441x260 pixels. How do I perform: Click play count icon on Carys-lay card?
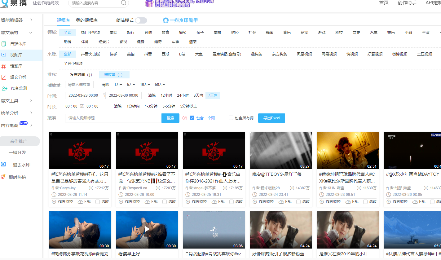pyautogui.click(x=91, y=188)
